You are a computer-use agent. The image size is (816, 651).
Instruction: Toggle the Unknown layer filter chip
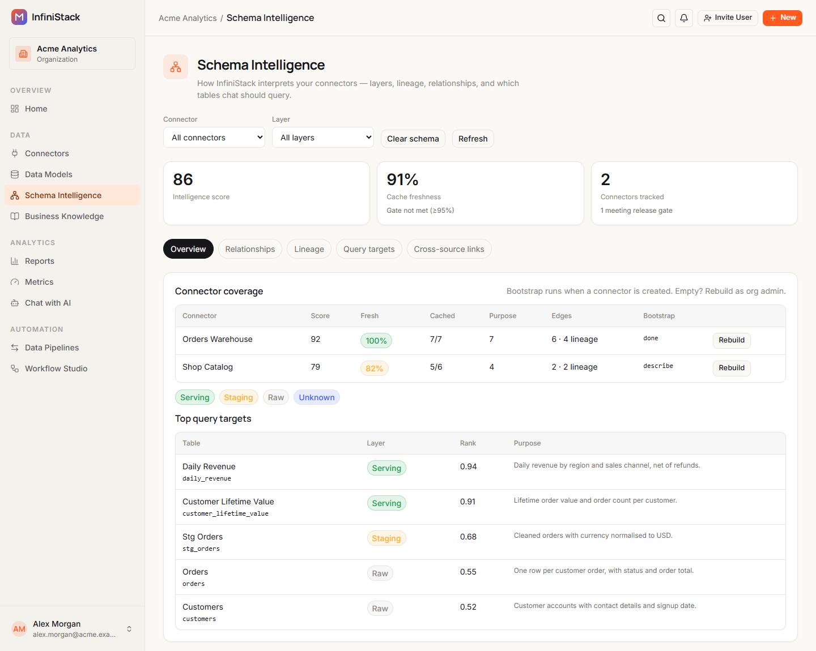pos(317,397)
